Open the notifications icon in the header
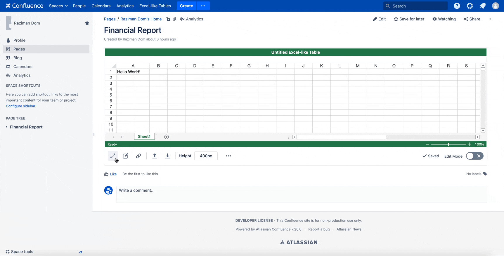The image size is (504, 256). pyautogui.click(x=483, y=6)
